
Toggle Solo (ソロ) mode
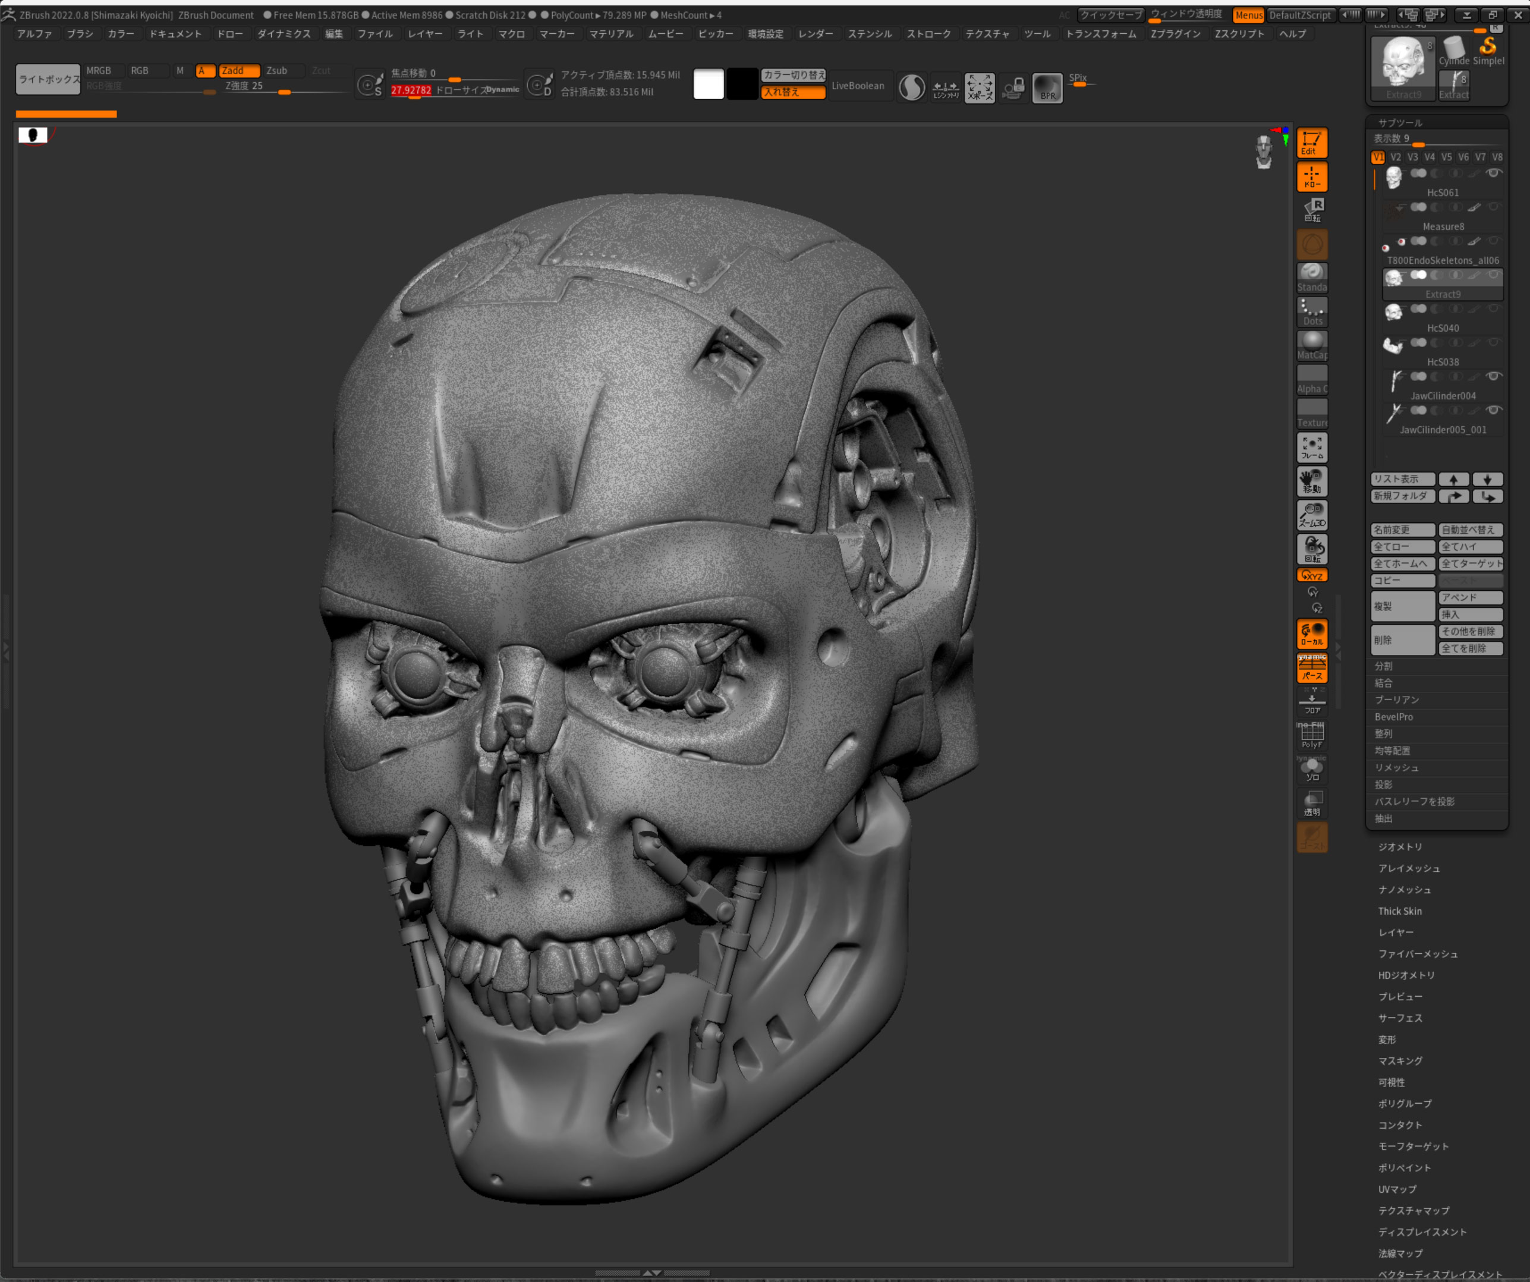click(1311, 770)
